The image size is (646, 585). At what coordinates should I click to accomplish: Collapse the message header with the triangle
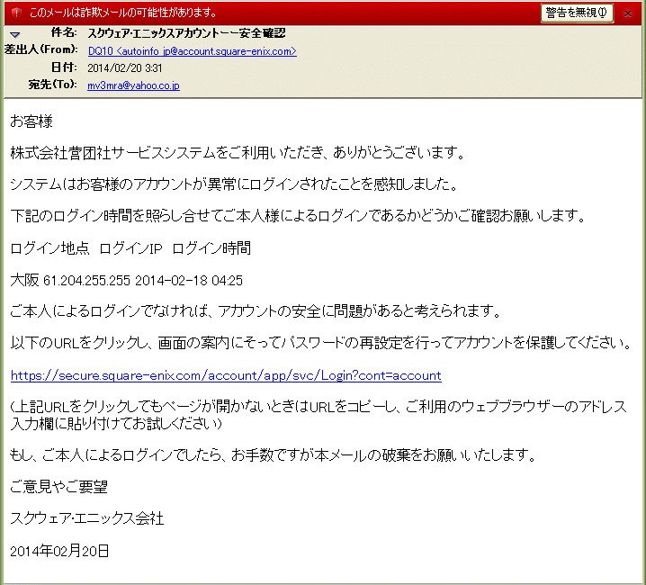(14, 34)
